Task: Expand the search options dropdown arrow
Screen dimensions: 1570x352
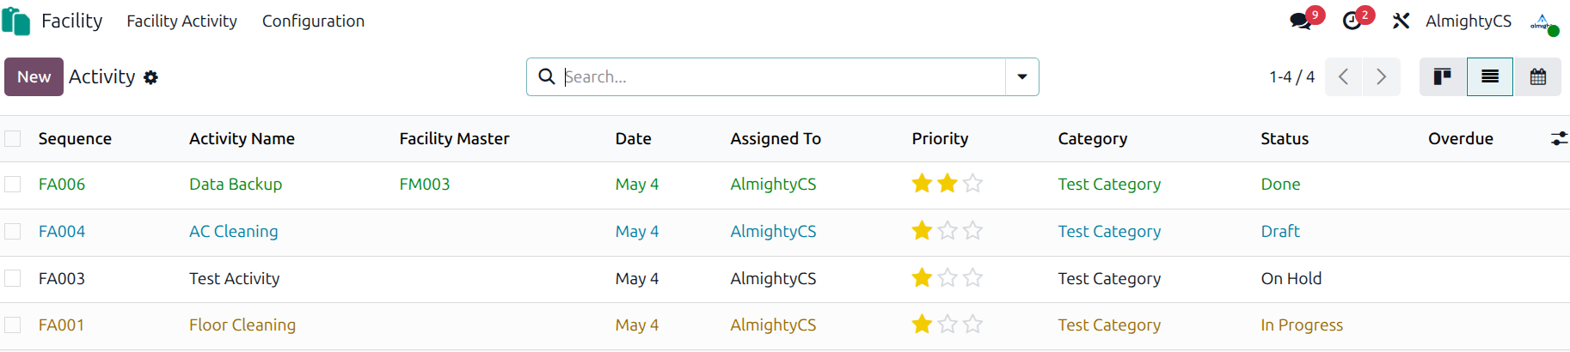Action: pyautogui.click(x=1022, y=76)
